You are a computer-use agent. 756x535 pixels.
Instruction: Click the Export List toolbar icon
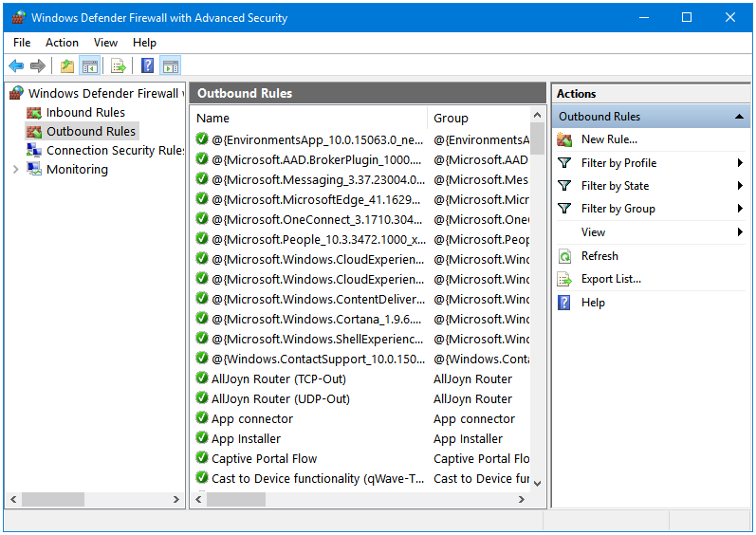(x=119, y=66)
